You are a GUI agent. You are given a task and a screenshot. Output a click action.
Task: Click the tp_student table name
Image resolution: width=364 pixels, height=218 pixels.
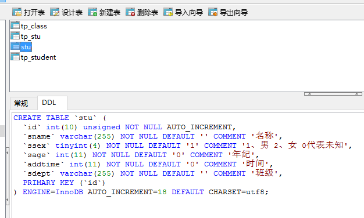(x=38, y=57)
